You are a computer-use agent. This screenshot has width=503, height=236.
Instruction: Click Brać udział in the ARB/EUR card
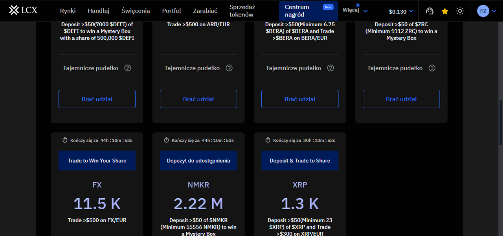pos(198,99)
